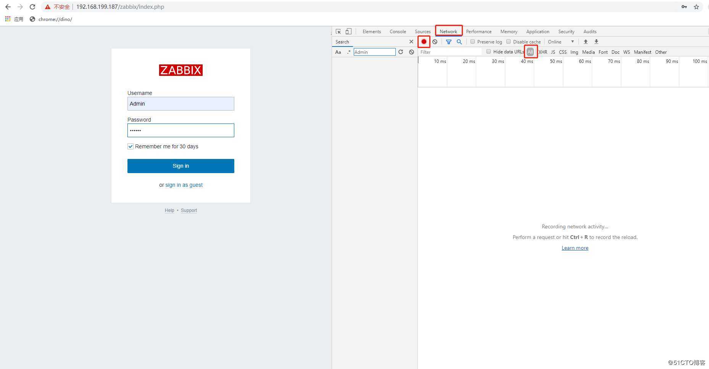Stop recording the network log
This screenshot has width=709, height=369.
click(x=424, y=42)
